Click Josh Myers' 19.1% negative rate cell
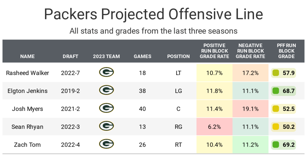The height and width of the screenshot is (156, 307). point(250,109)
